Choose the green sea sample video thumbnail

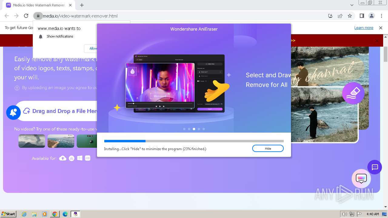click(87, 141)
